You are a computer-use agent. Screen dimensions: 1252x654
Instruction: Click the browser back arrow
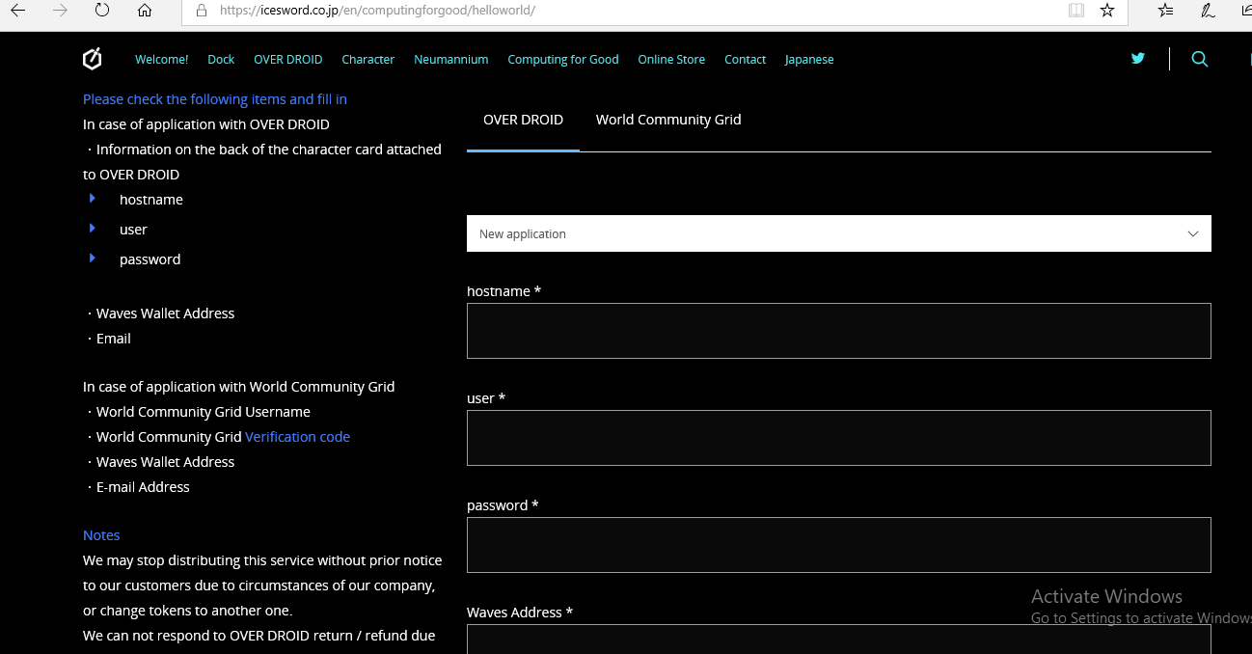pos(18,11)
